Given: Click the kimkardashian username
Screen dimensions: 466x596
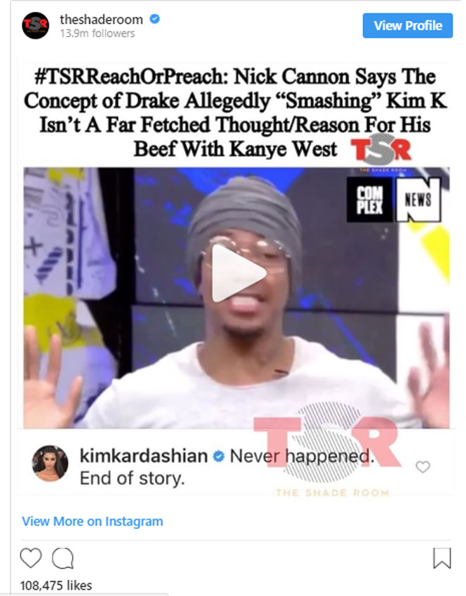Looking at the screenshot, I should (x=144, y=456).
